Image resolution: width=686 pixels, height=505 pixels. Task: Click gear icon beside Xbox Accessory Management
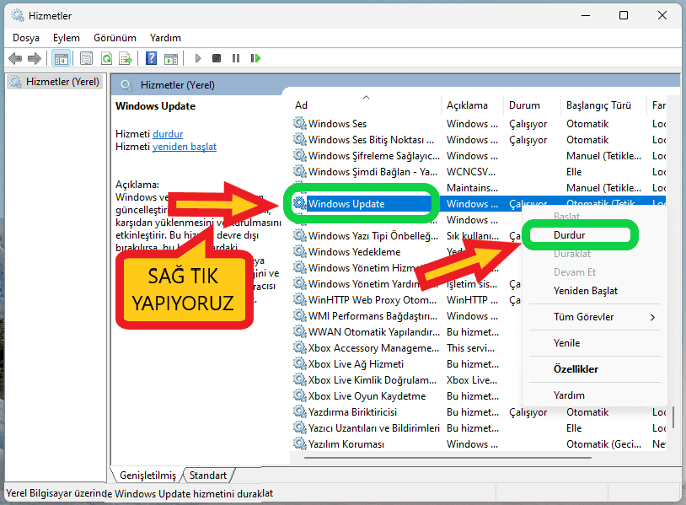pyautogui.click(x=300, y=348)
